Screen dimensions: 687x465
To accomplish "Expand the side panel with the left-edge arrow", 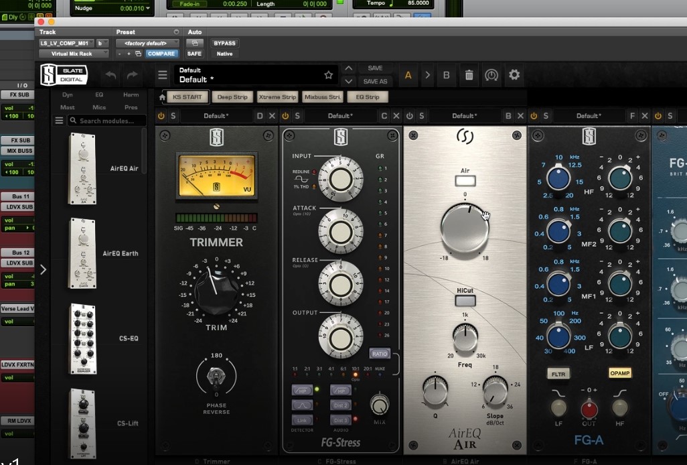I will pyautogui.click(x=43, y=269).
